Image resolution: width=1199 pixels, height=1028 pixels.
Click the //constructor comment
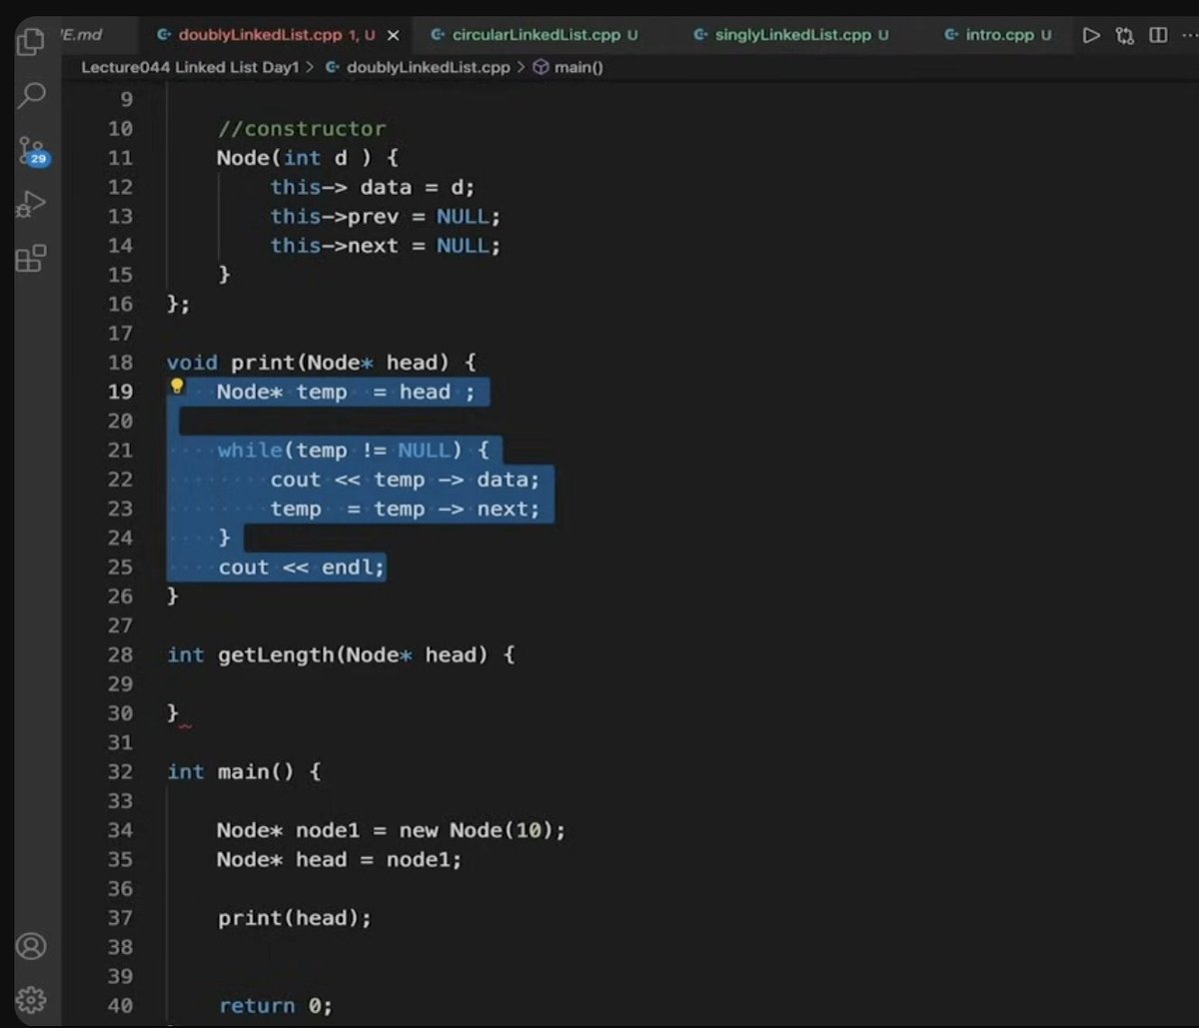301,128
